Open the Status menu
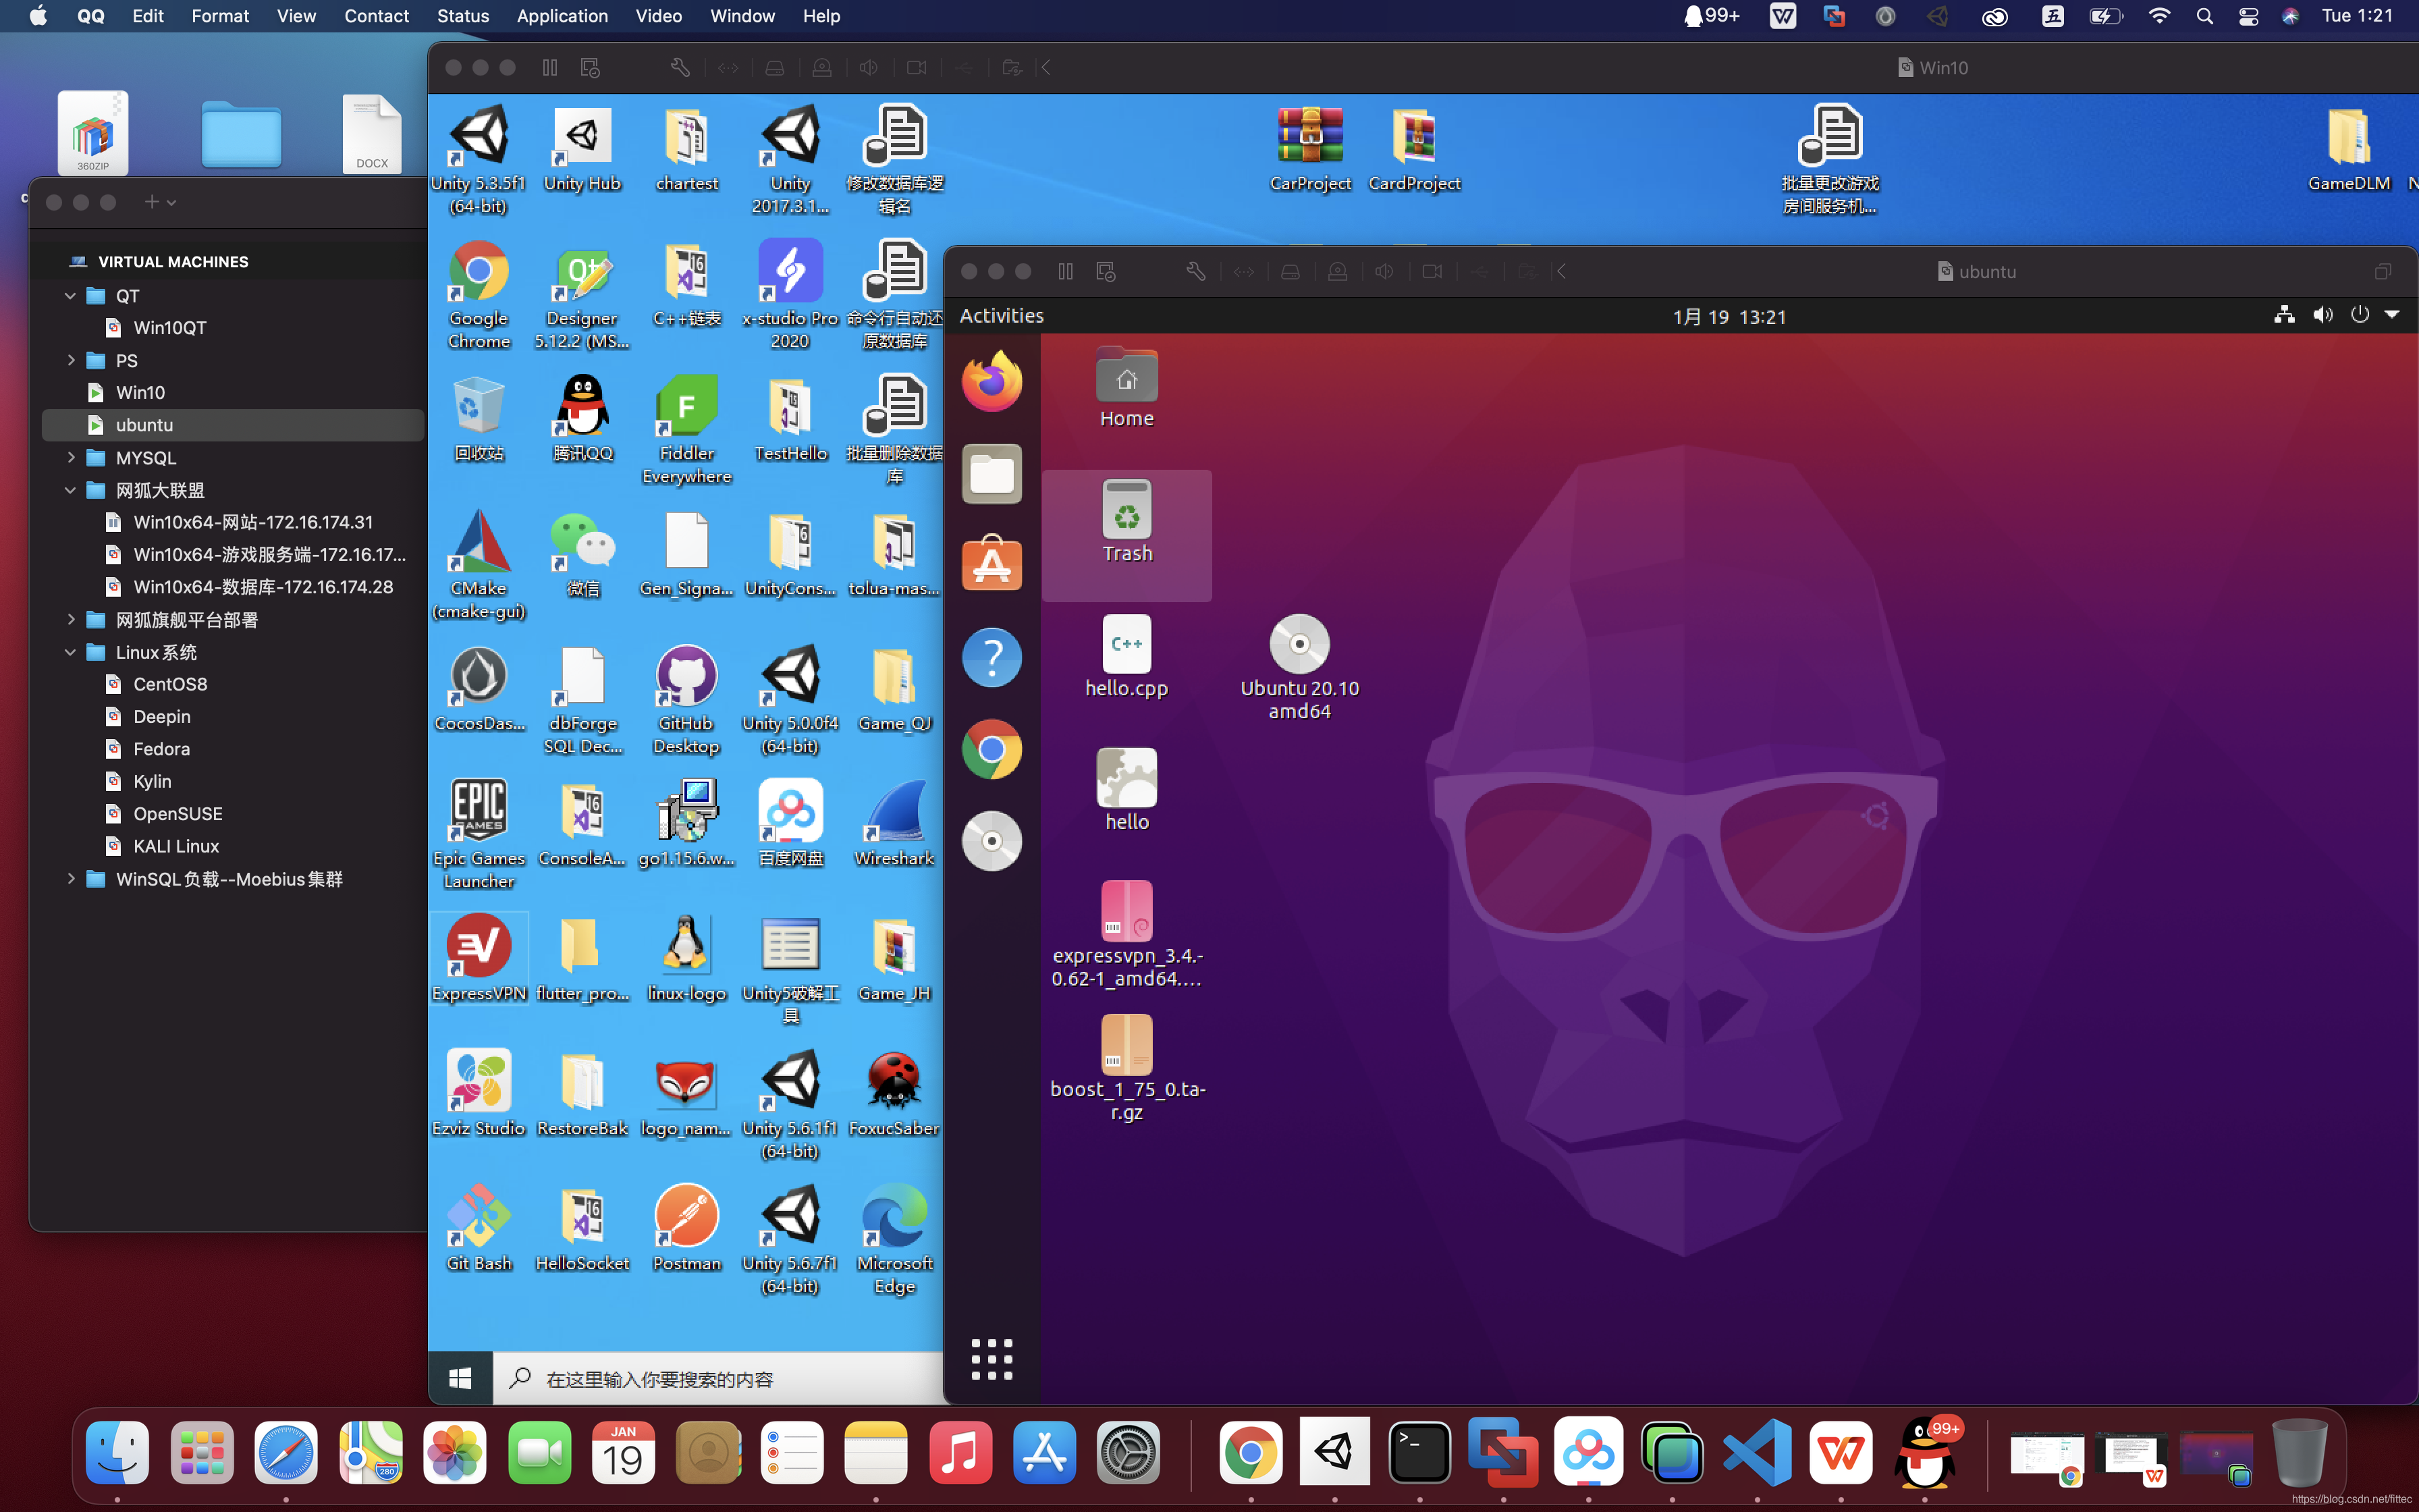Viewport: 2419px width, 1512px height. tap(463, 16)
